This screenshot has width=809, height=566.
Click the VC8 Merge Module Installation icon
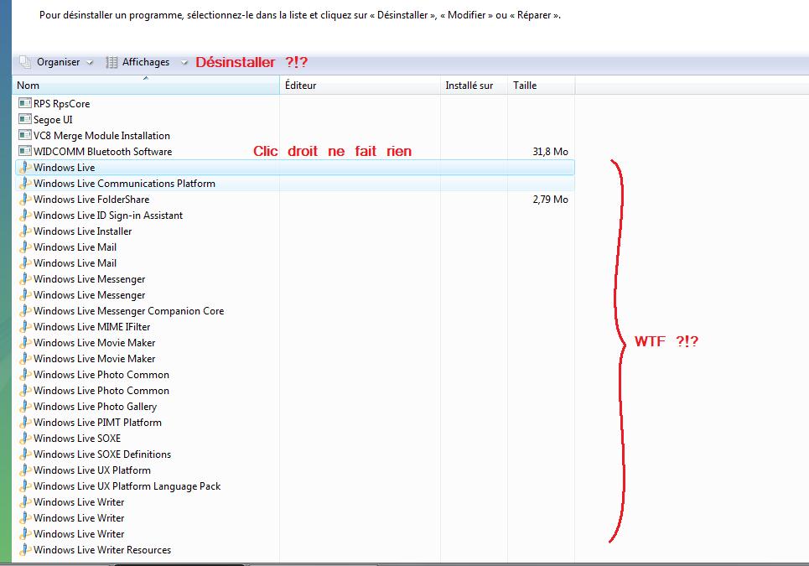tap(25, 135)
